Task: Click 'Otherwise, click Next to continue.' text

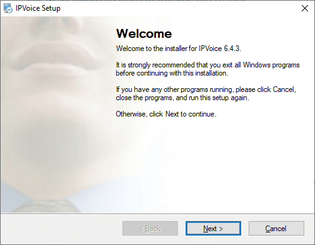Action: pos(166,114)
